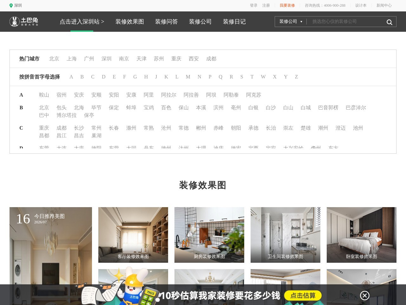Image resolution: width=406 pixels, height=305 pixels.
Task: Close the bottom estimate banner
Action: coord(365,295)
